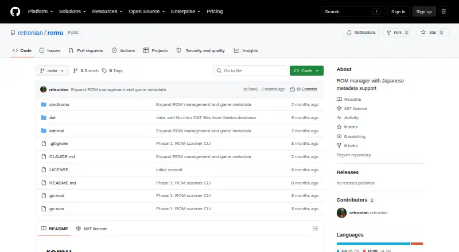Click the Go to file search field
The image size is (459, 252).
[251, 71]
